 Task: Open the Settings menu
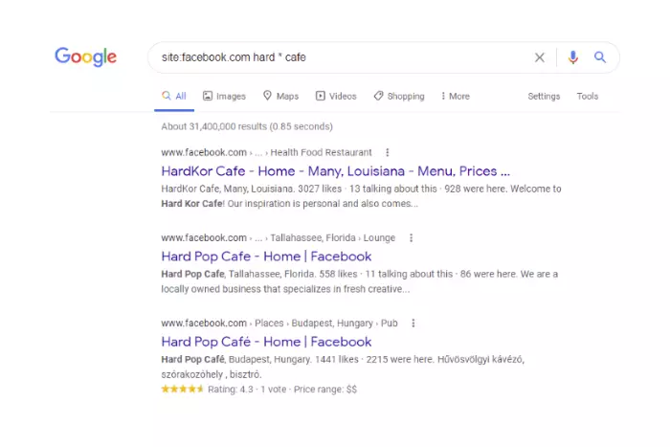544,96
